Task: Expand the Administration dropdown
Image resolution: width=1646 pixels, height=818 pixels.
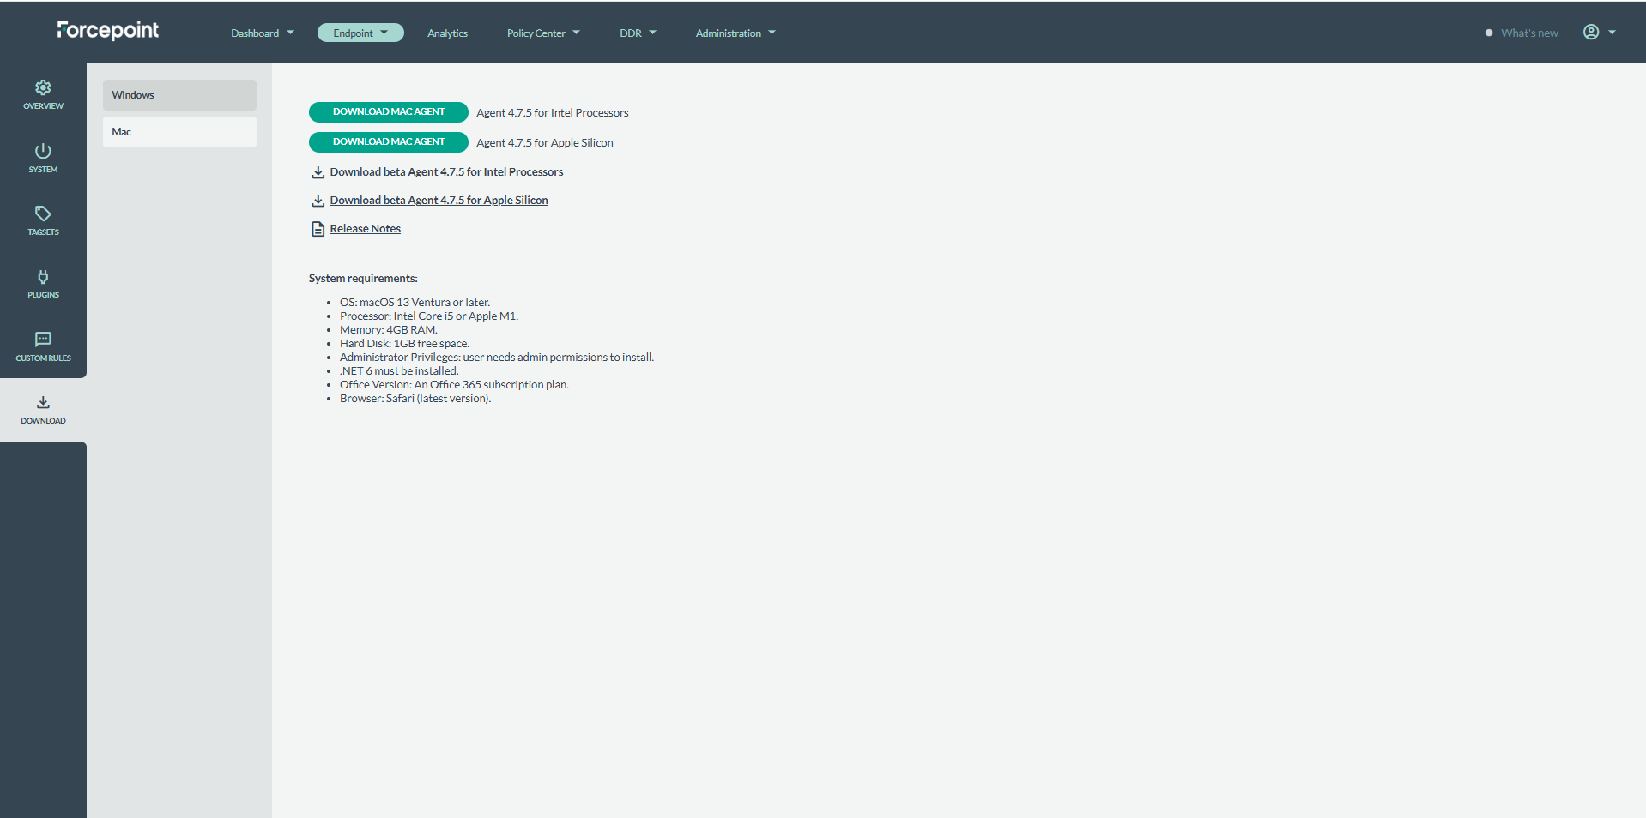Action: 735,33
